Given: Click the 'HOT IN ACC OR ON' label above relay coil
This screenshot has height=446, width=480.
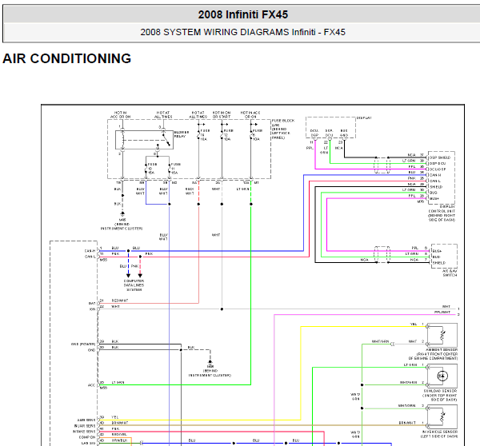Looking at the screenshot, I should (x=120, y=115).
